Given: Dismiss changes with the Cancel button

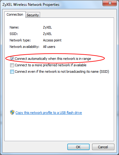Looking at the screenshot, I should click(x=103, y=147).
